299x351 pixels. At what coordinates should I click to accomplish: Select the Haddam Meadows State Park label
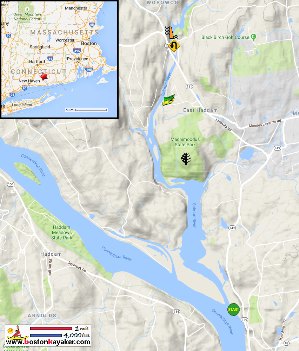(x=62, y=232)
